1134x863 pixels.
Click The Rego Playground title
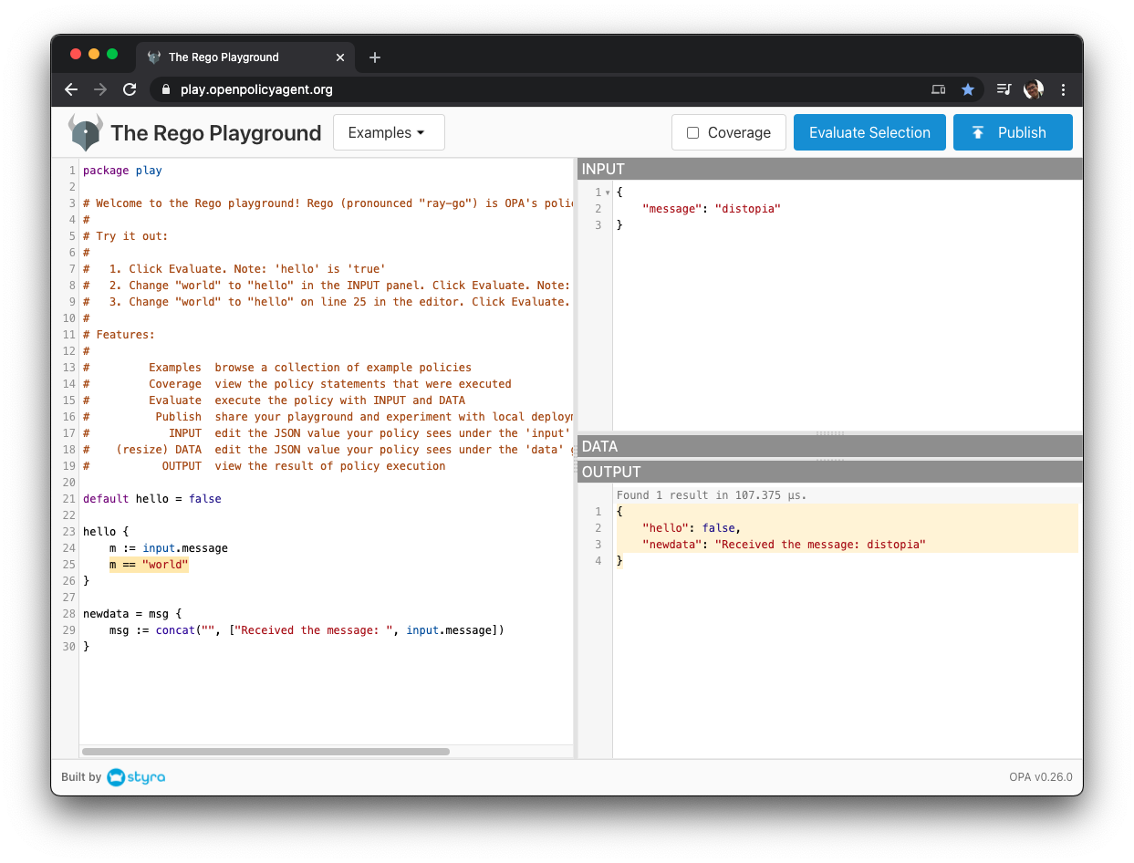coord(216,133)
